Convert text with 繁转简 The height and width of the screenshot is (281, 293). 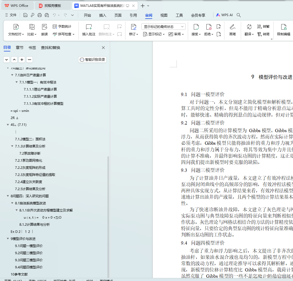[x=263, y=34]
